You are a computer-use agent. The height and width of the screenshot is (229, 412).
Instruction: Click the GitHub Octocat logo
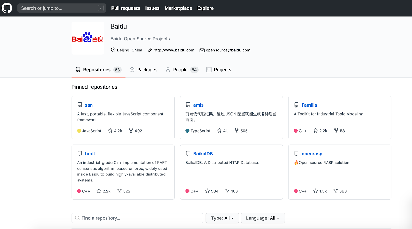(7, 8)
